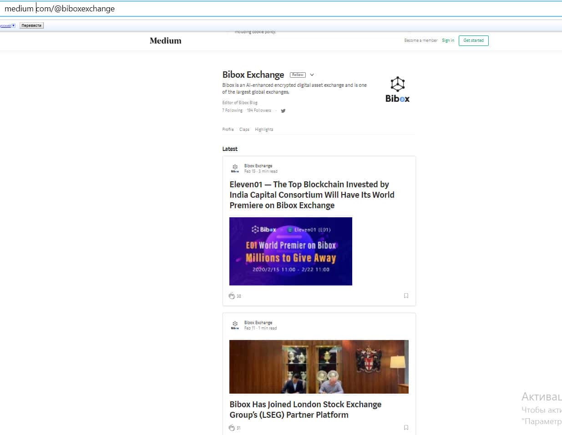Switch to the Claps tab
The image size is (562, 435).
[x=244, y=130]
